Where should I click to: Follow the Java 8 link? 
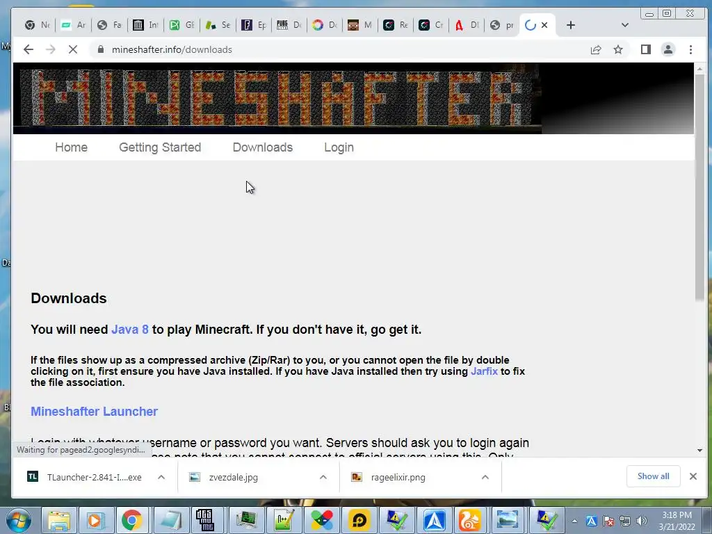[130, 329]
